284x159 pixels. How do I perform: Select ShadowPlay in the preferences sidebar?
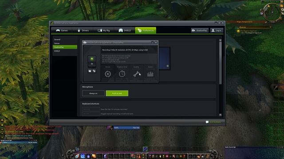65,47
